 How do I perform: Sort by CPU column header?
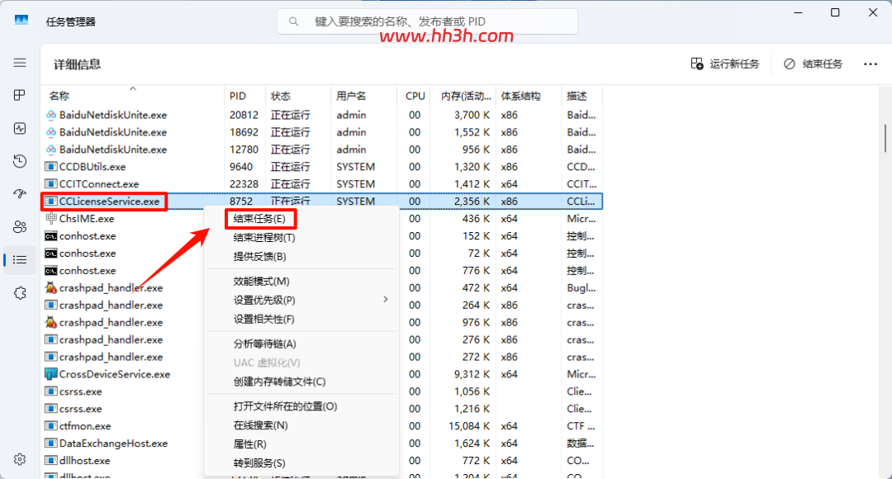coord(414,96)
